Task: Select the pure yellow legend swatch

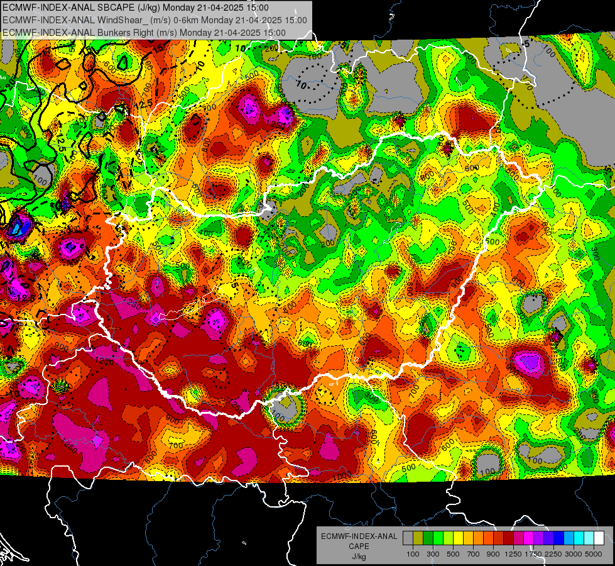Action: click(x=458, y=538)
